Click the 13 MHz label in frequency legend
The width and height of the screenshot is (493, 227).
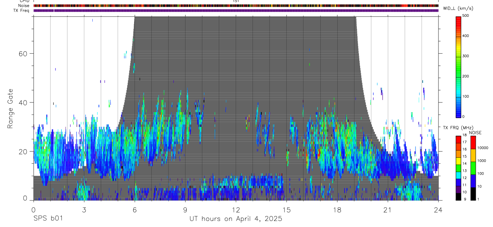pos(464,171)
